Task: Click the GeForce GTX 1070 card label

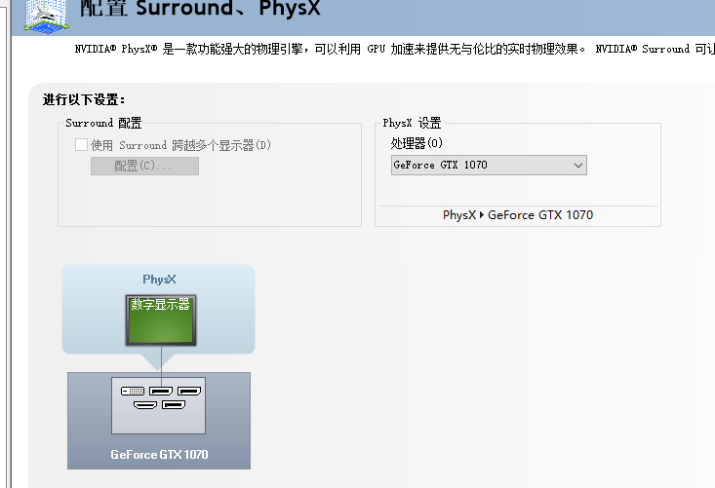Action: tap(159, 454)
